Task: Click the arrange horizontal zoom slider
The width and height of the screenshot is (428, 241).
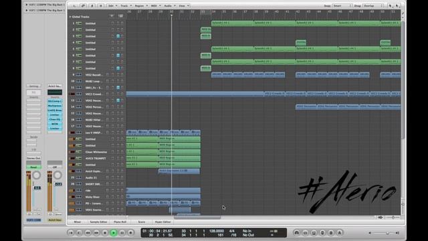Action: (x=393, y=218)
